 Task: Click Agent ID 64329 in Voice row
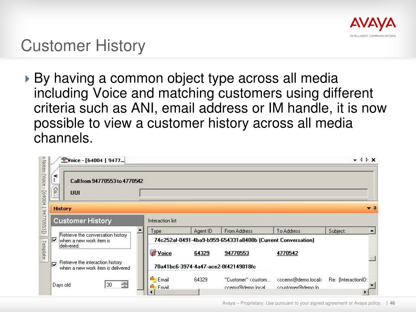201,253
